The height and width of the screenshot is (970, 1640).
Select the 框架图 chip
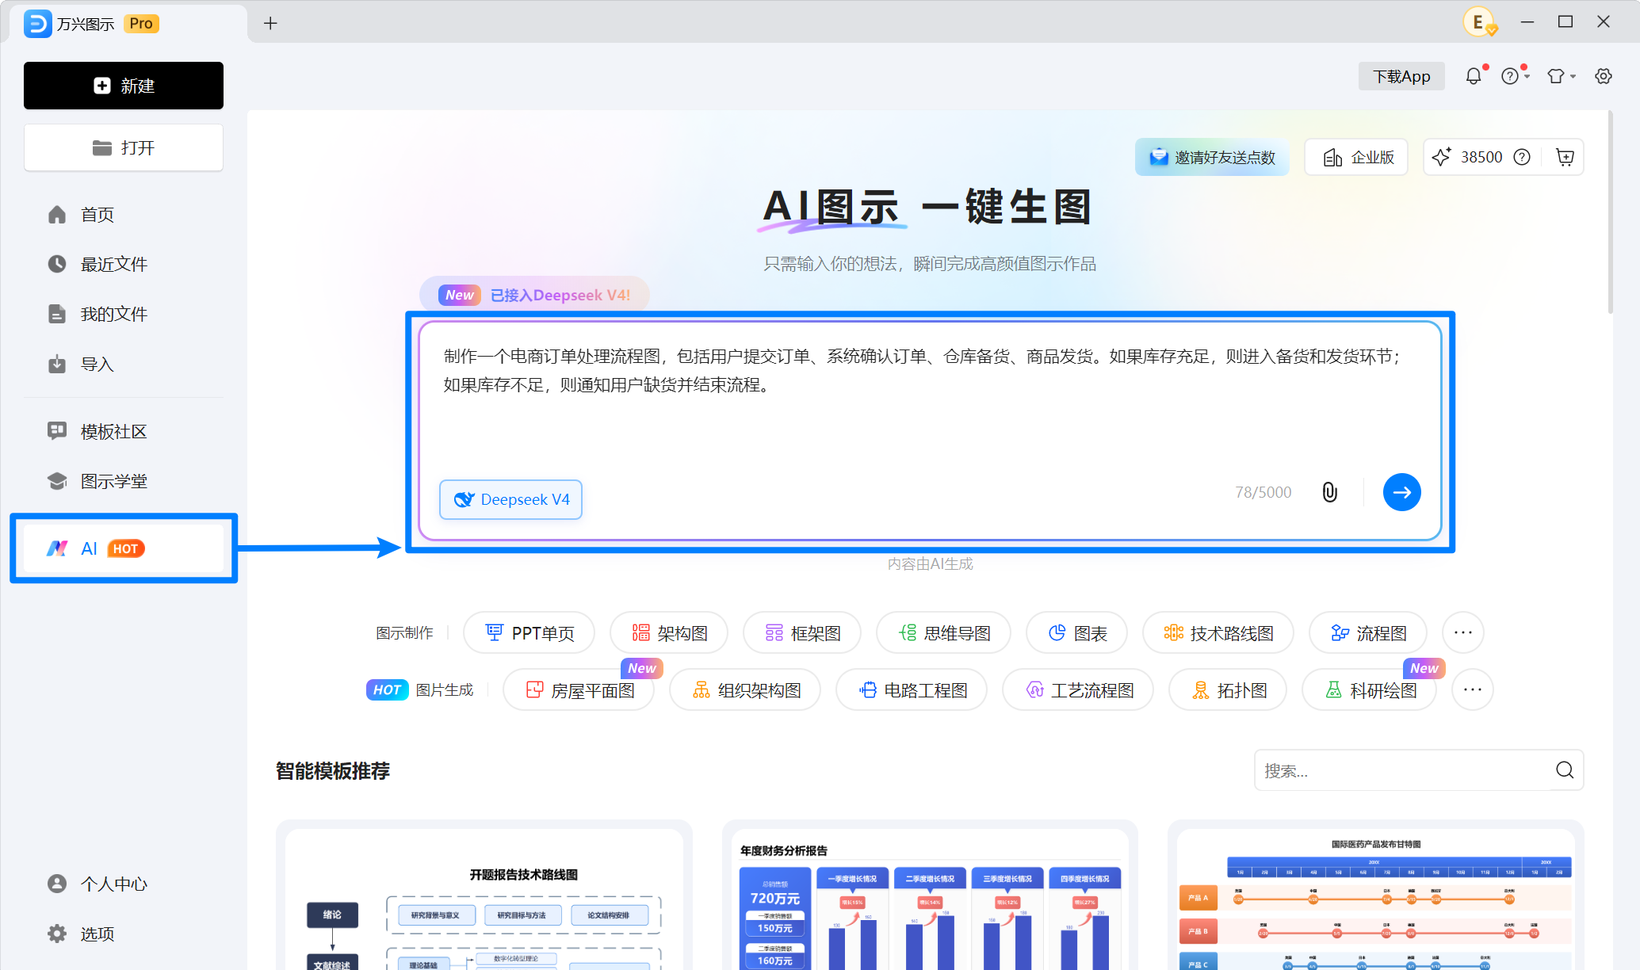802,632
